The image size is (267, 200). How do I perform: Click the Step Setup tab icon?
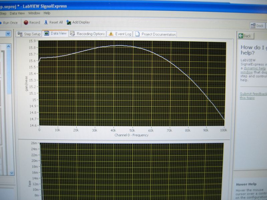pyautogui.click(x=20, y=34)
